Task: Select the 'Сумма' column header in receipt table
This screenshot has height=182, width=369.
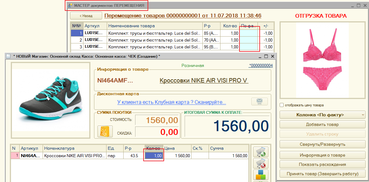Action: [x=229, y=148]
